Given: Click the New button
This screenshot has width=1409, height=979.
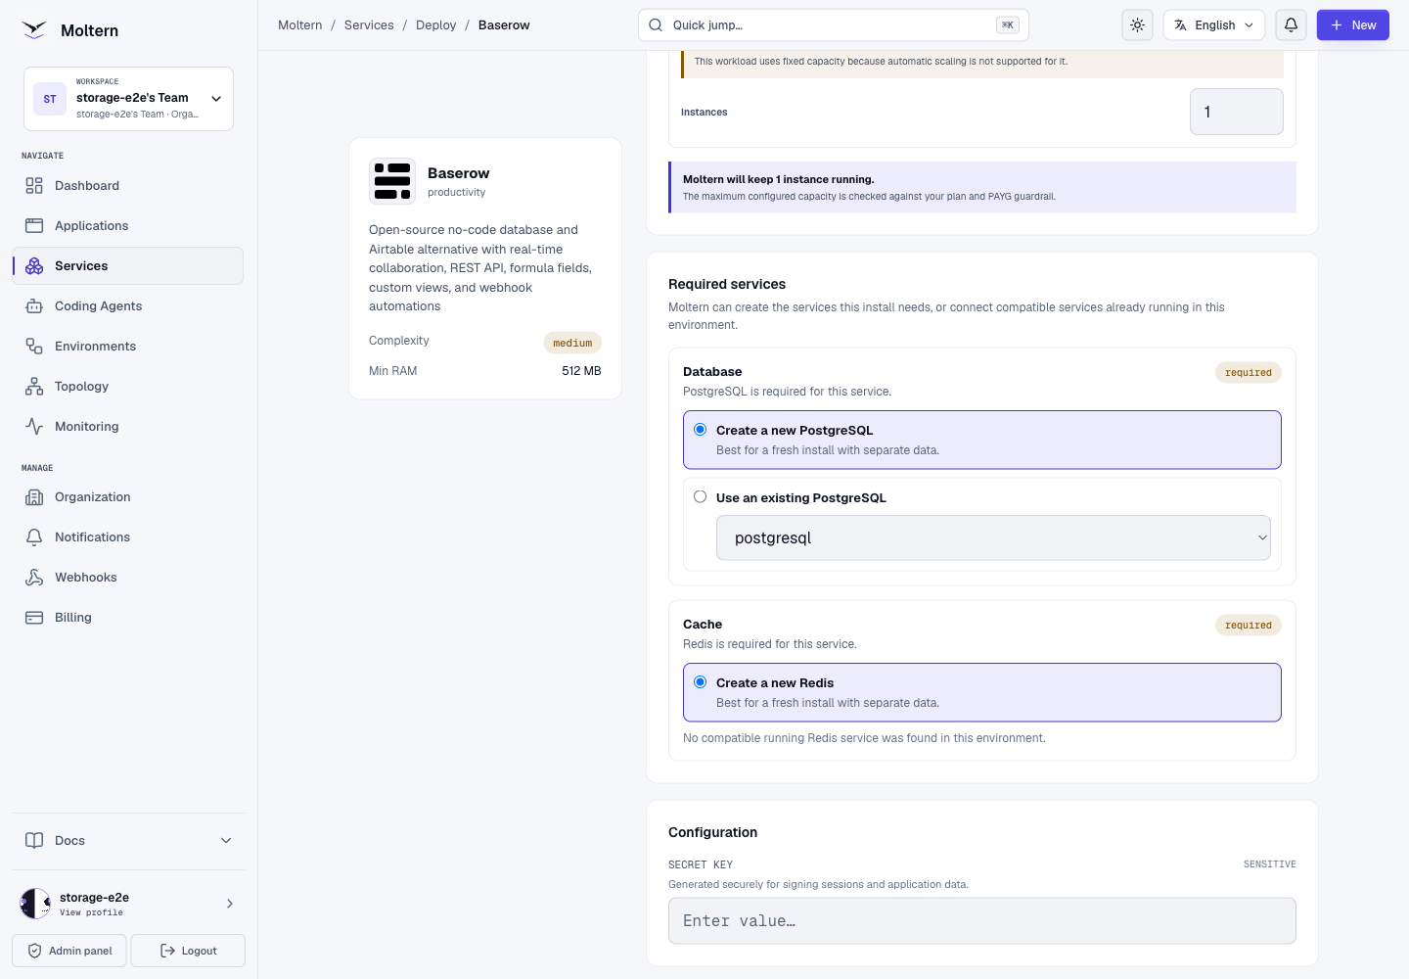Looking at the screenshot, I should tap(1353, 25).
